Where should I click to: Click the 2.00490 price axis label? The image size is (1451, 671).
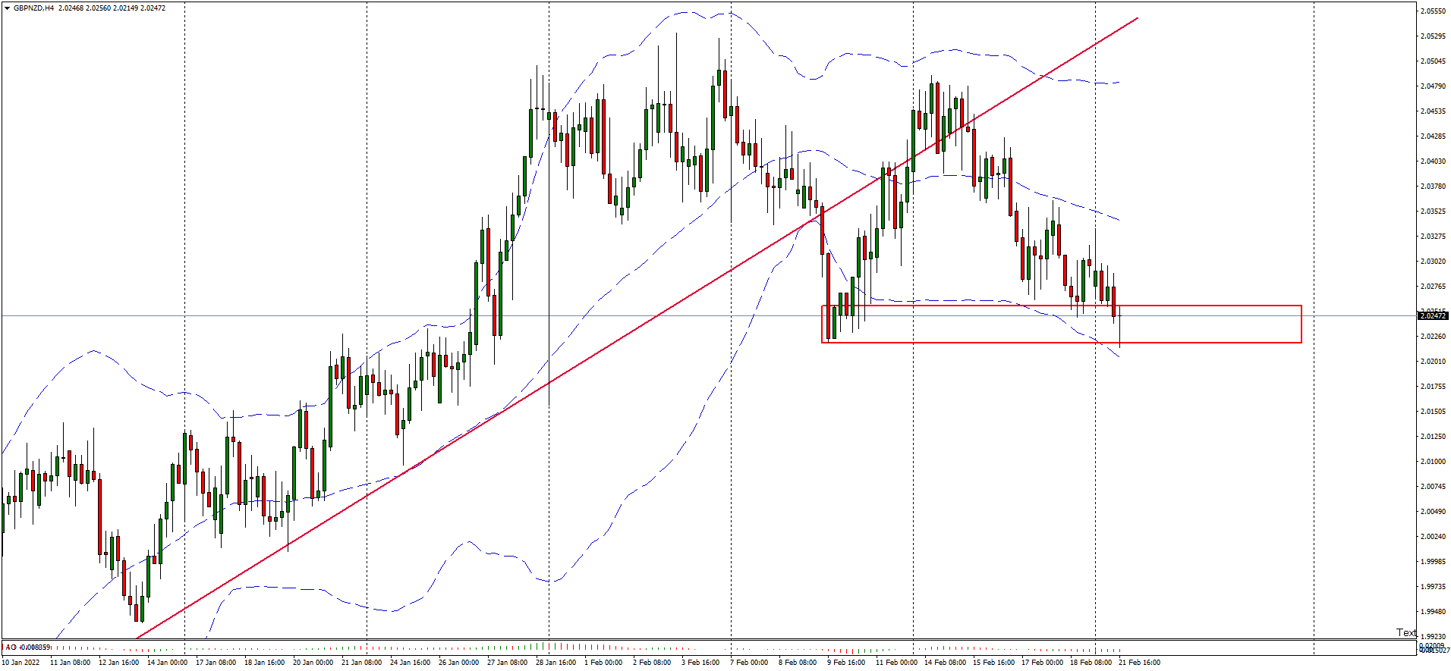[x=1432, y=512]
